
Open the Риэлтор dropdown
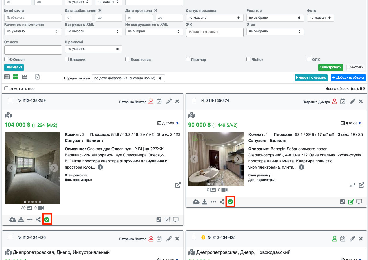[x=275, y=18]
